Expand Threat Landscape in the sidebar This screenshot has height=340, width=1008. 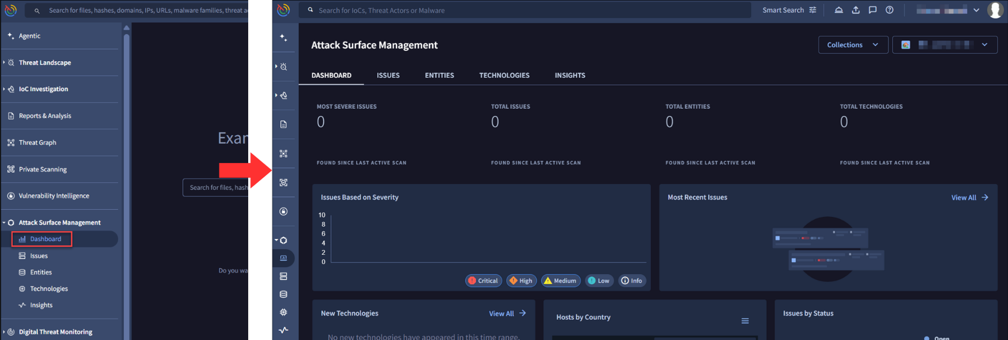pyautogui.click(x=45, y=63)
